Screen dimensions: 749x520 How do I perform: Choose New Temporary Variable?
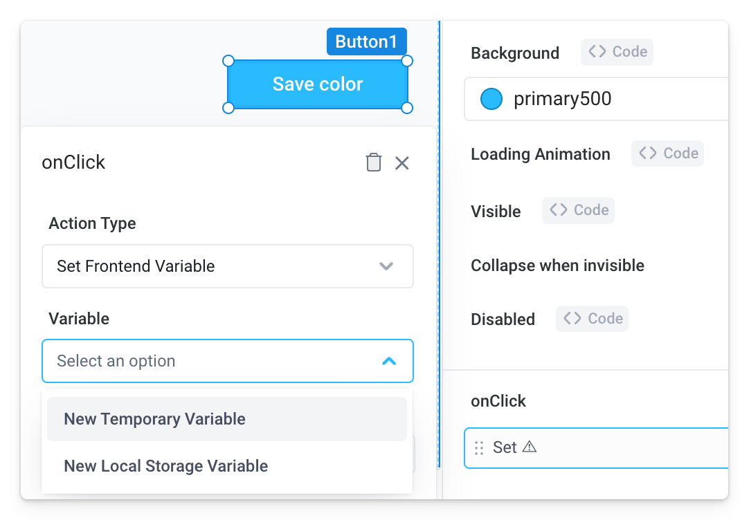[x=154, y=419]
